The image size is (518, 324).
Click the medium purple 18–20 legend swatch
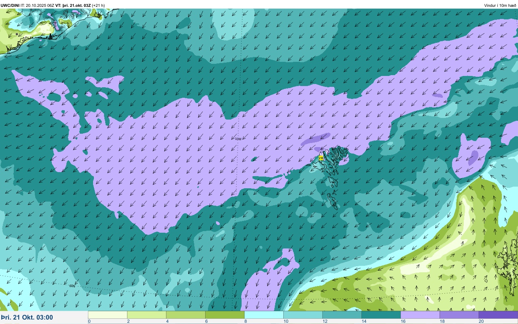tap(459, 315)
